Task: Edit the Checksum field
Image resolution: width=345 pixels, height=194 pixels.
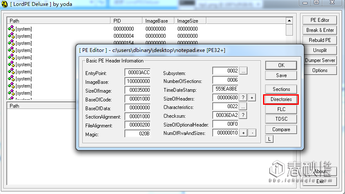Action: (x=226, y=115)
